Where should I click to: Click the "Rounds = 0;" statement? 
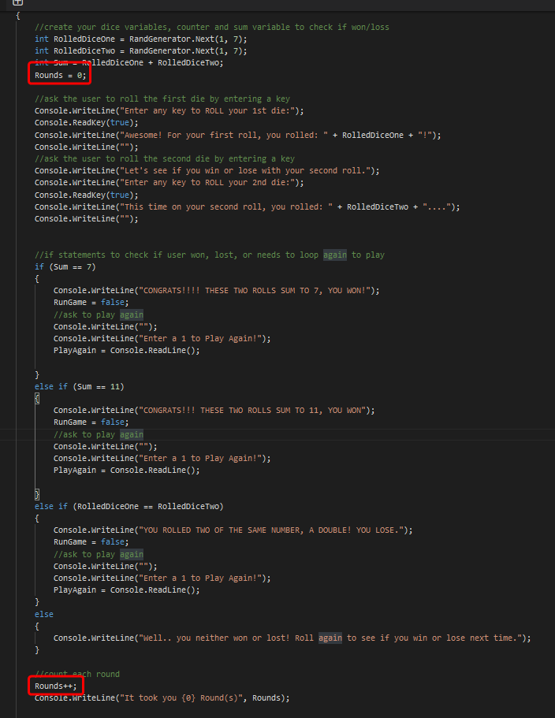point(61,75)
